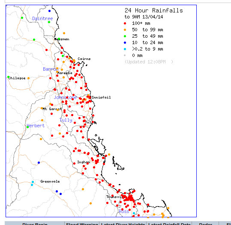Click the green rainfall dot on Mossman label
The image size is (231, 225).
pos(59,39)
